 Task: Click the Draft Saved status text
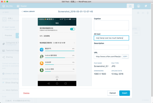point(10,27)
